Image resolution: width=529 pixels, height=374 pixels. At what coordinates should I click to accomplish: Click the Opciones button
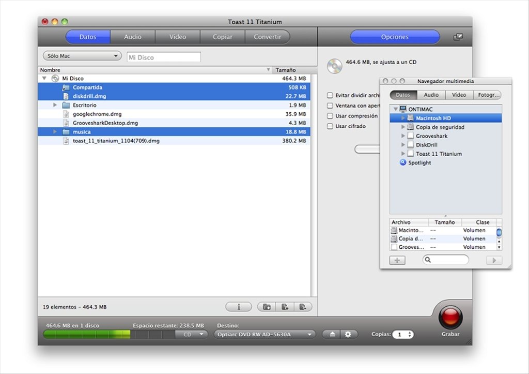pos(395,37)
